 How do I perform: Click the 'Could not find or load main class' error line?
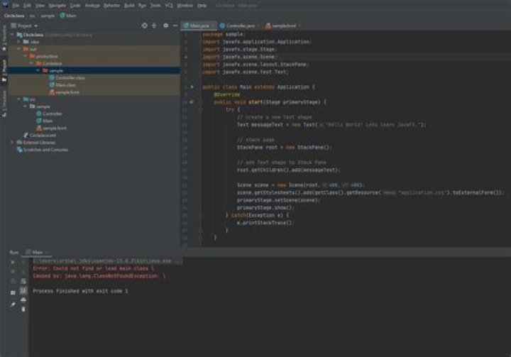click(93, 268)
